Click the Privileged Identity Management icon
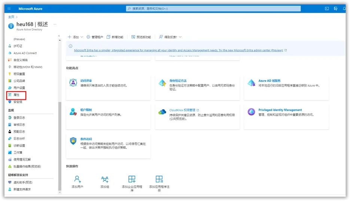 (251, 112)
